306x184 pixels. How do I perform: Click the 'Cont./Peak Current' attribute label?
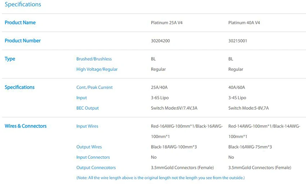tap(94, 87)
